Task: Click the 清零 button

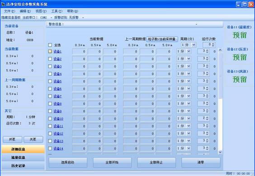Action: (201, 162)
